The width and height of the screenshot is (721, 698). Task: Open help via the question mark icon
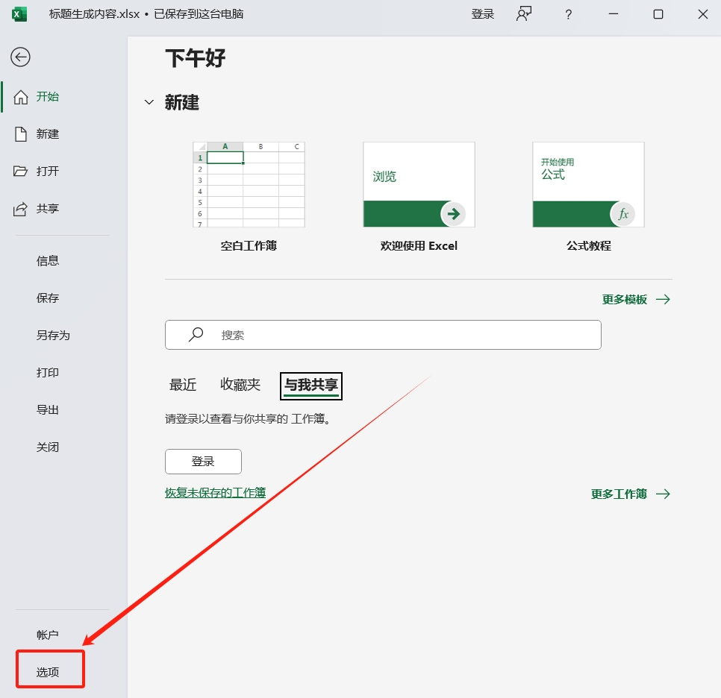568,15
